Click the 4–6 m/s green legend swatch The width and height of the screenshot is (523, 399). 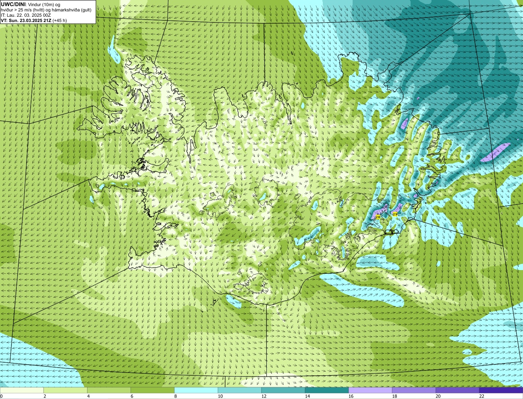pyautogui.click(x=109, y=390)
